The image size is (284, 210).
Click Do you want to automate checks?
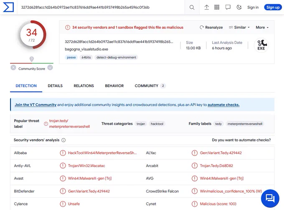241,140
